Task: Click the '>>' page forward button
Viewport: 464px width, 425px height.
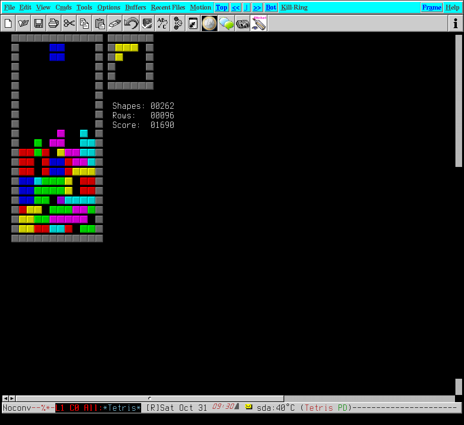Action: [257, 8]
